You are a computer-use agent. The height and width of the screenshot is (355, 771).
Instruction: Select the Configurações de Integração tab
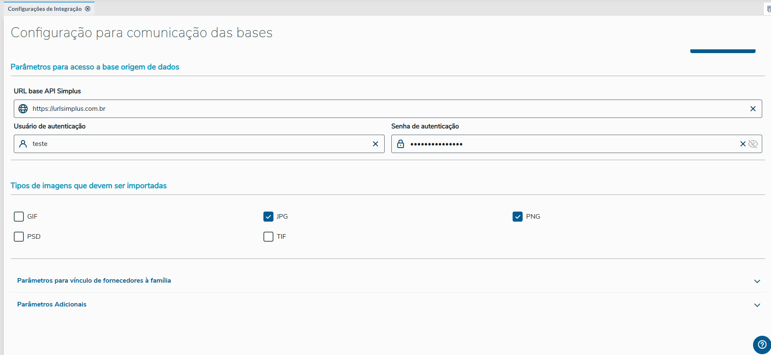[x=45, y=9]
